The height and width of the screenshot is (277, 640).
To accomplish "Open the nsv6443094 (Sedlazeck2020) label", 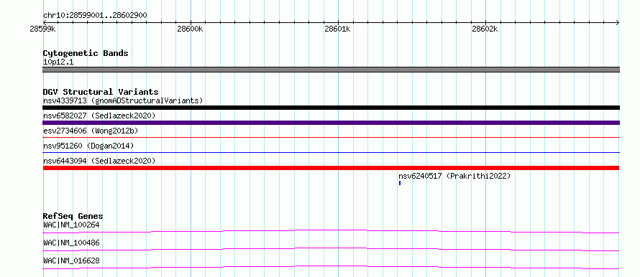I will (99, 161).
